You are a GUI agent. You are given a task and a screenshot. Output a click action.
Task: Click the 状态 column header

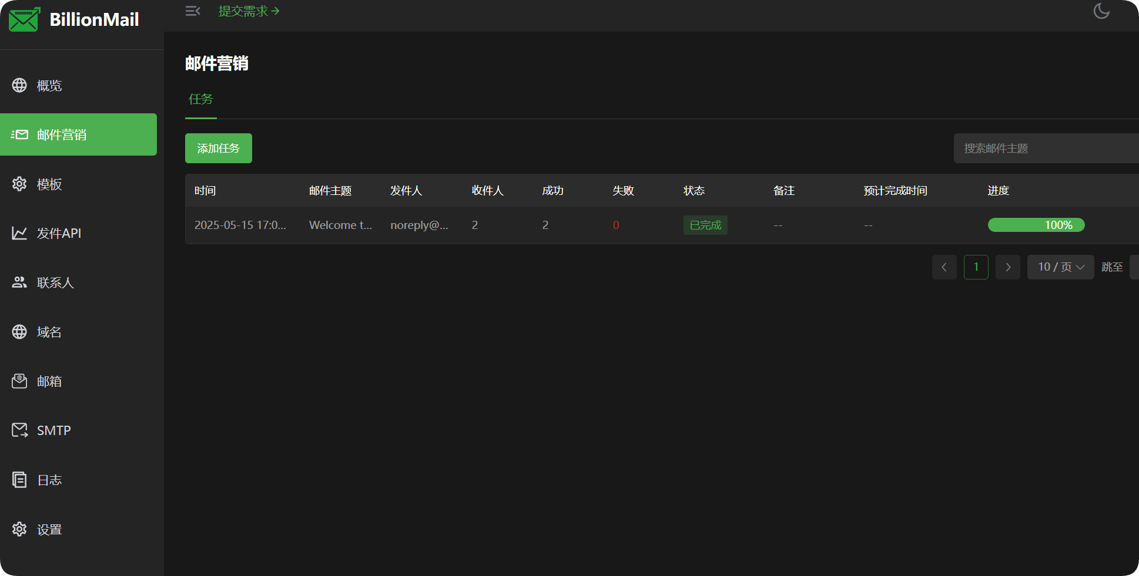tap(694, 191)
